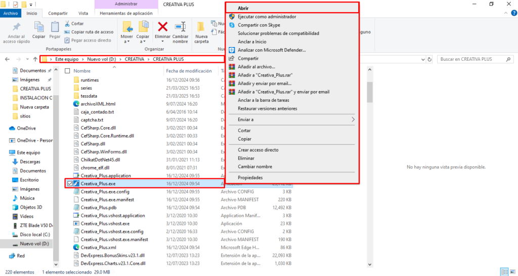518x276 pixels.
Task: Uncheck the Creativa_Plus.exe row checkbox
Action: pyautogui.click(x=70, y=183)
